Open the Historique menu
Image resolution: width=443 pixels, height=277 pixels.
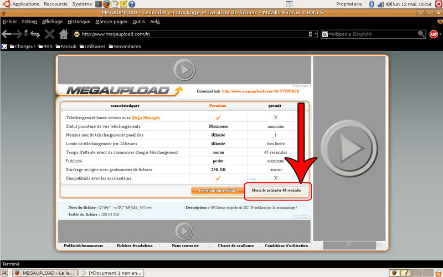(x=79, y=22)
